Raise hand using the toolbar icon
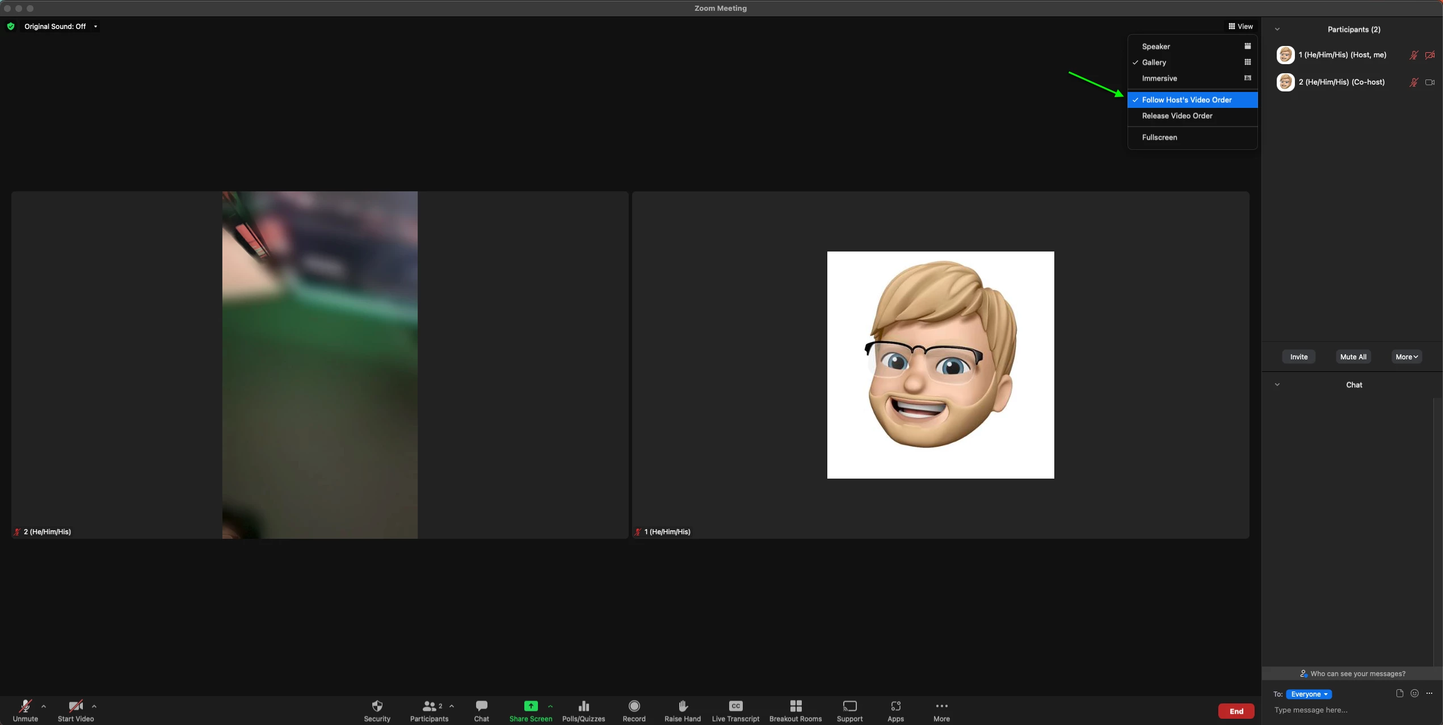 (683, 706)
